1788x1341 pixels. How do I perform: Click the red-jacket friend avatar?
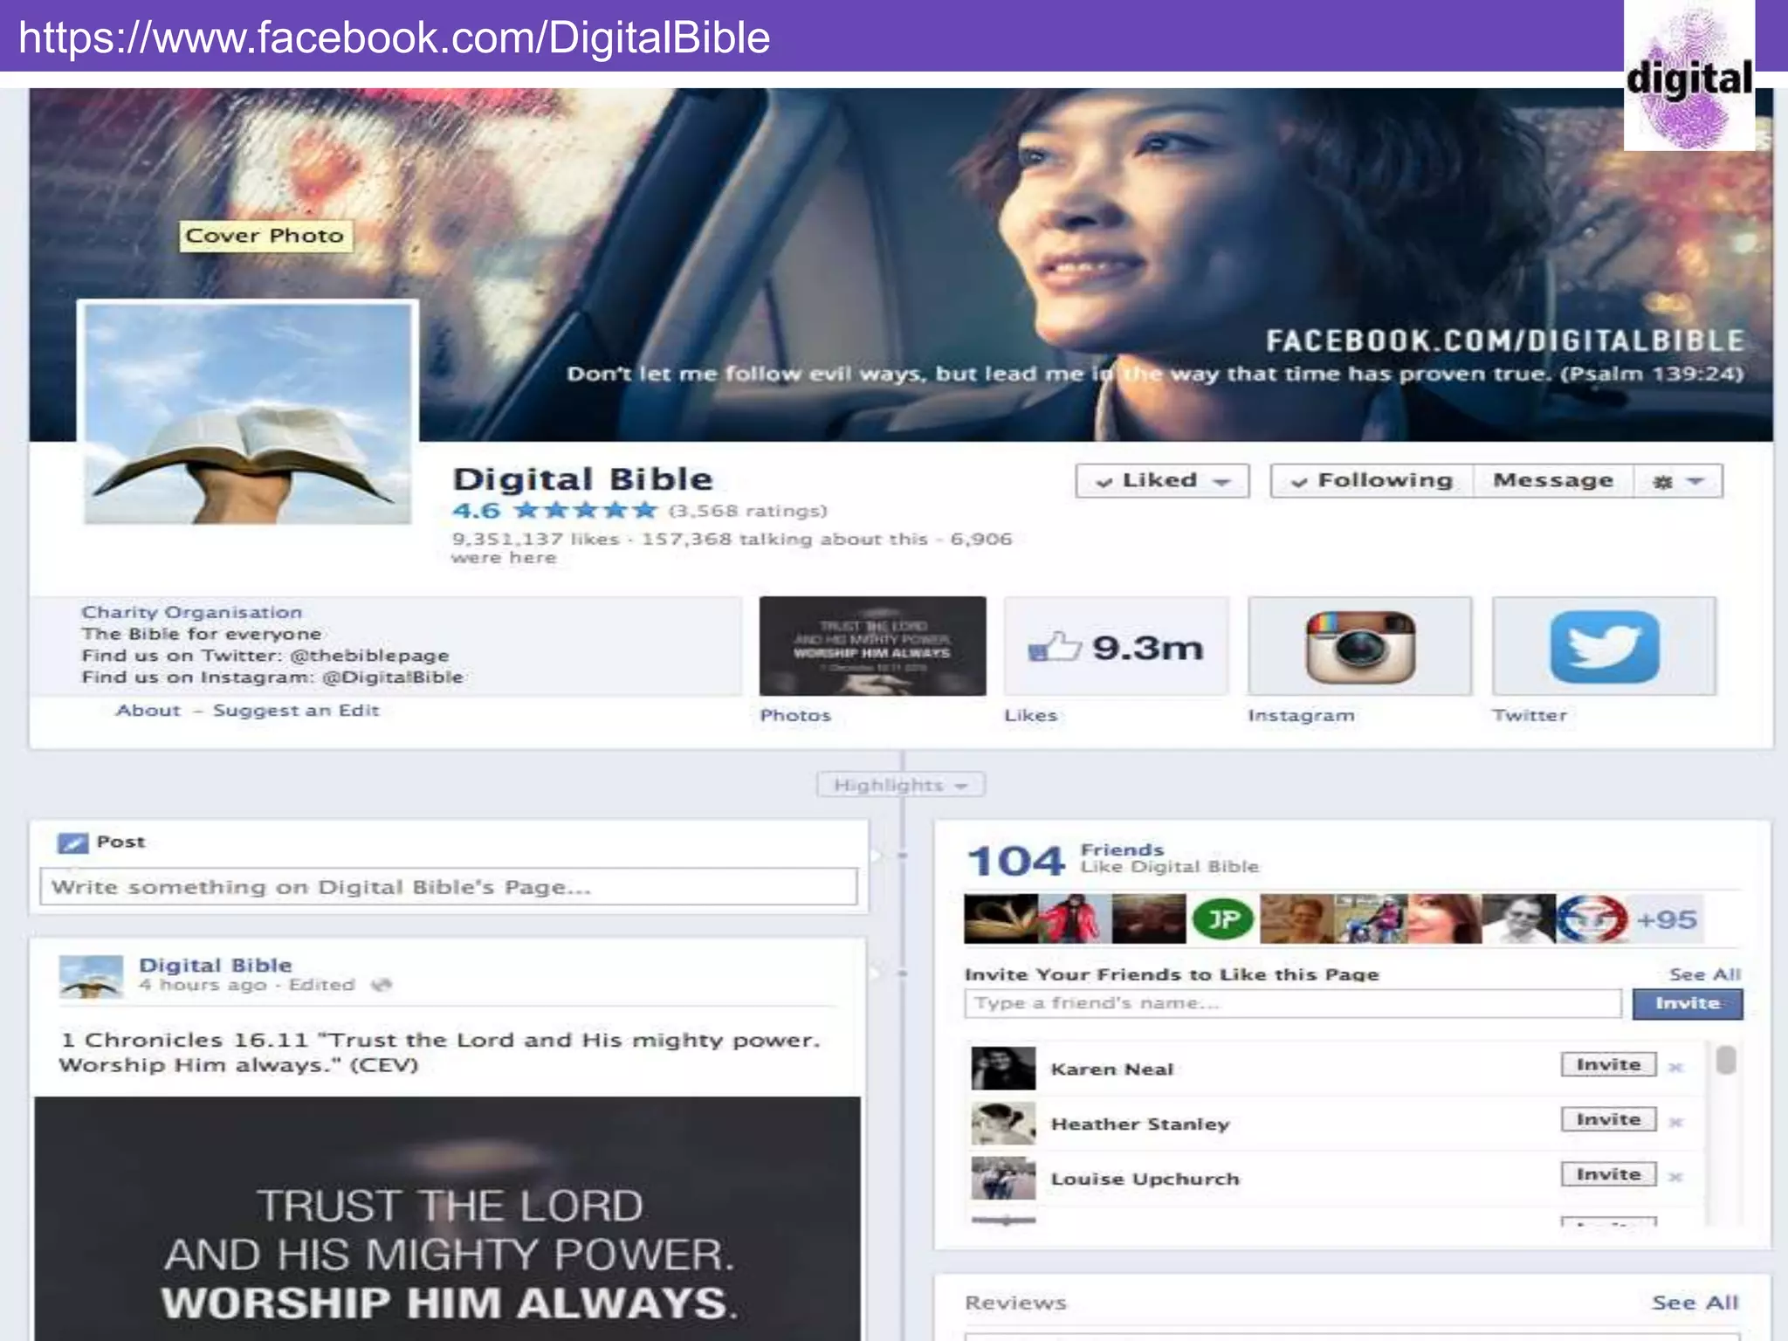tap(1075, 918)
